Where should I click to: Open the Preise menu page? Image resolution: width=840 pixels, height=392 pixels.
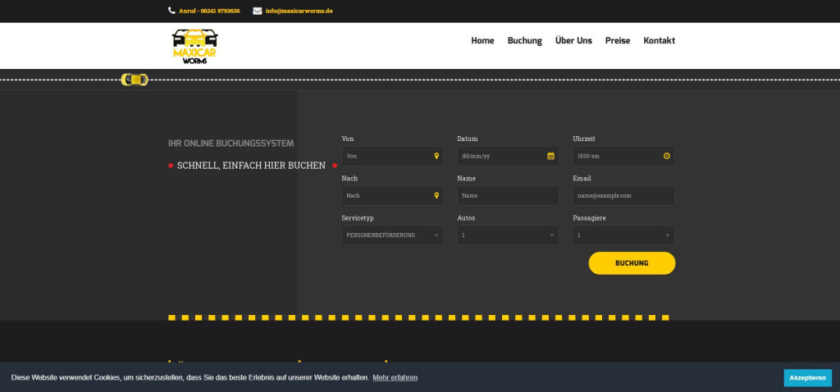click(618, 41)
